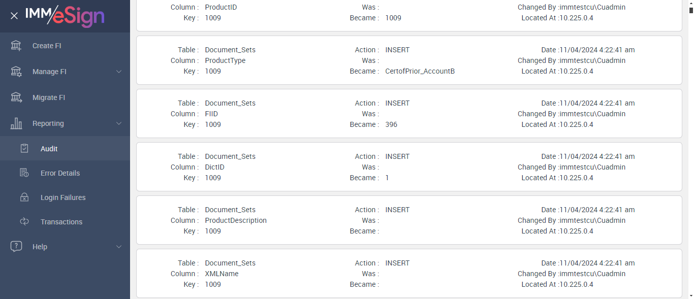This screenshot has height=299, width=694.
Task: Click the IMM eSign logo
Action: [65, 16]
